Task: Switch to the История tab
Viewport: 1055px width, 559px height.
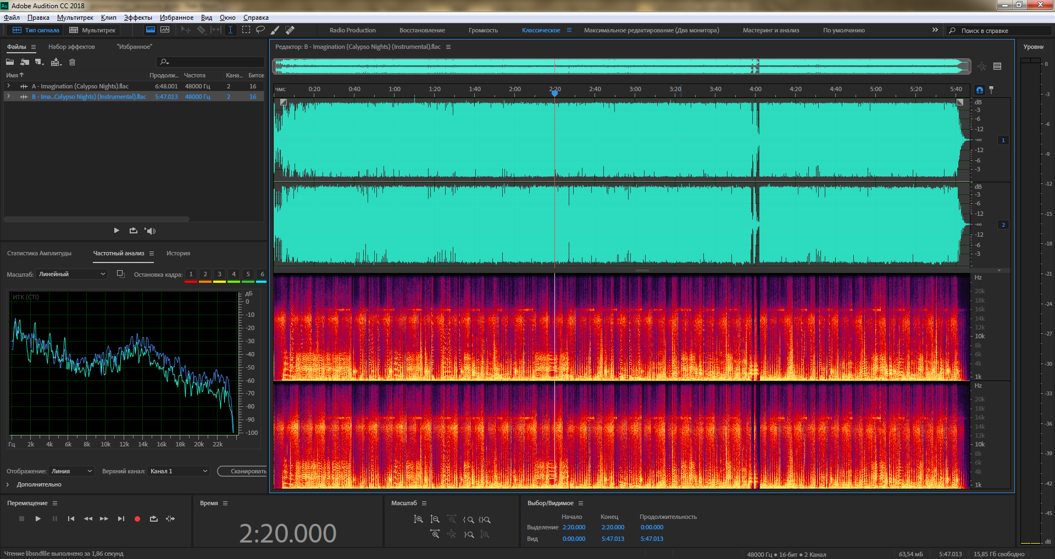Action: pos(178,253)
